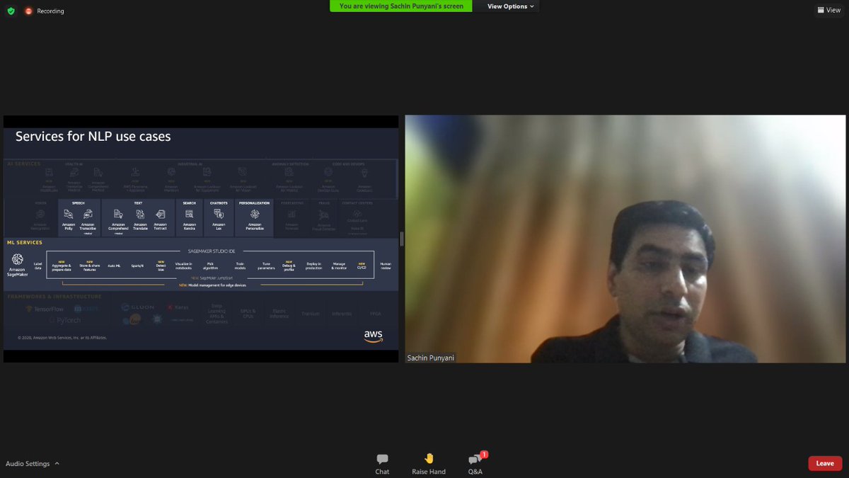Click the divider handle between slide and video
This screenshot has width=849, height=478.
[402, 239]
